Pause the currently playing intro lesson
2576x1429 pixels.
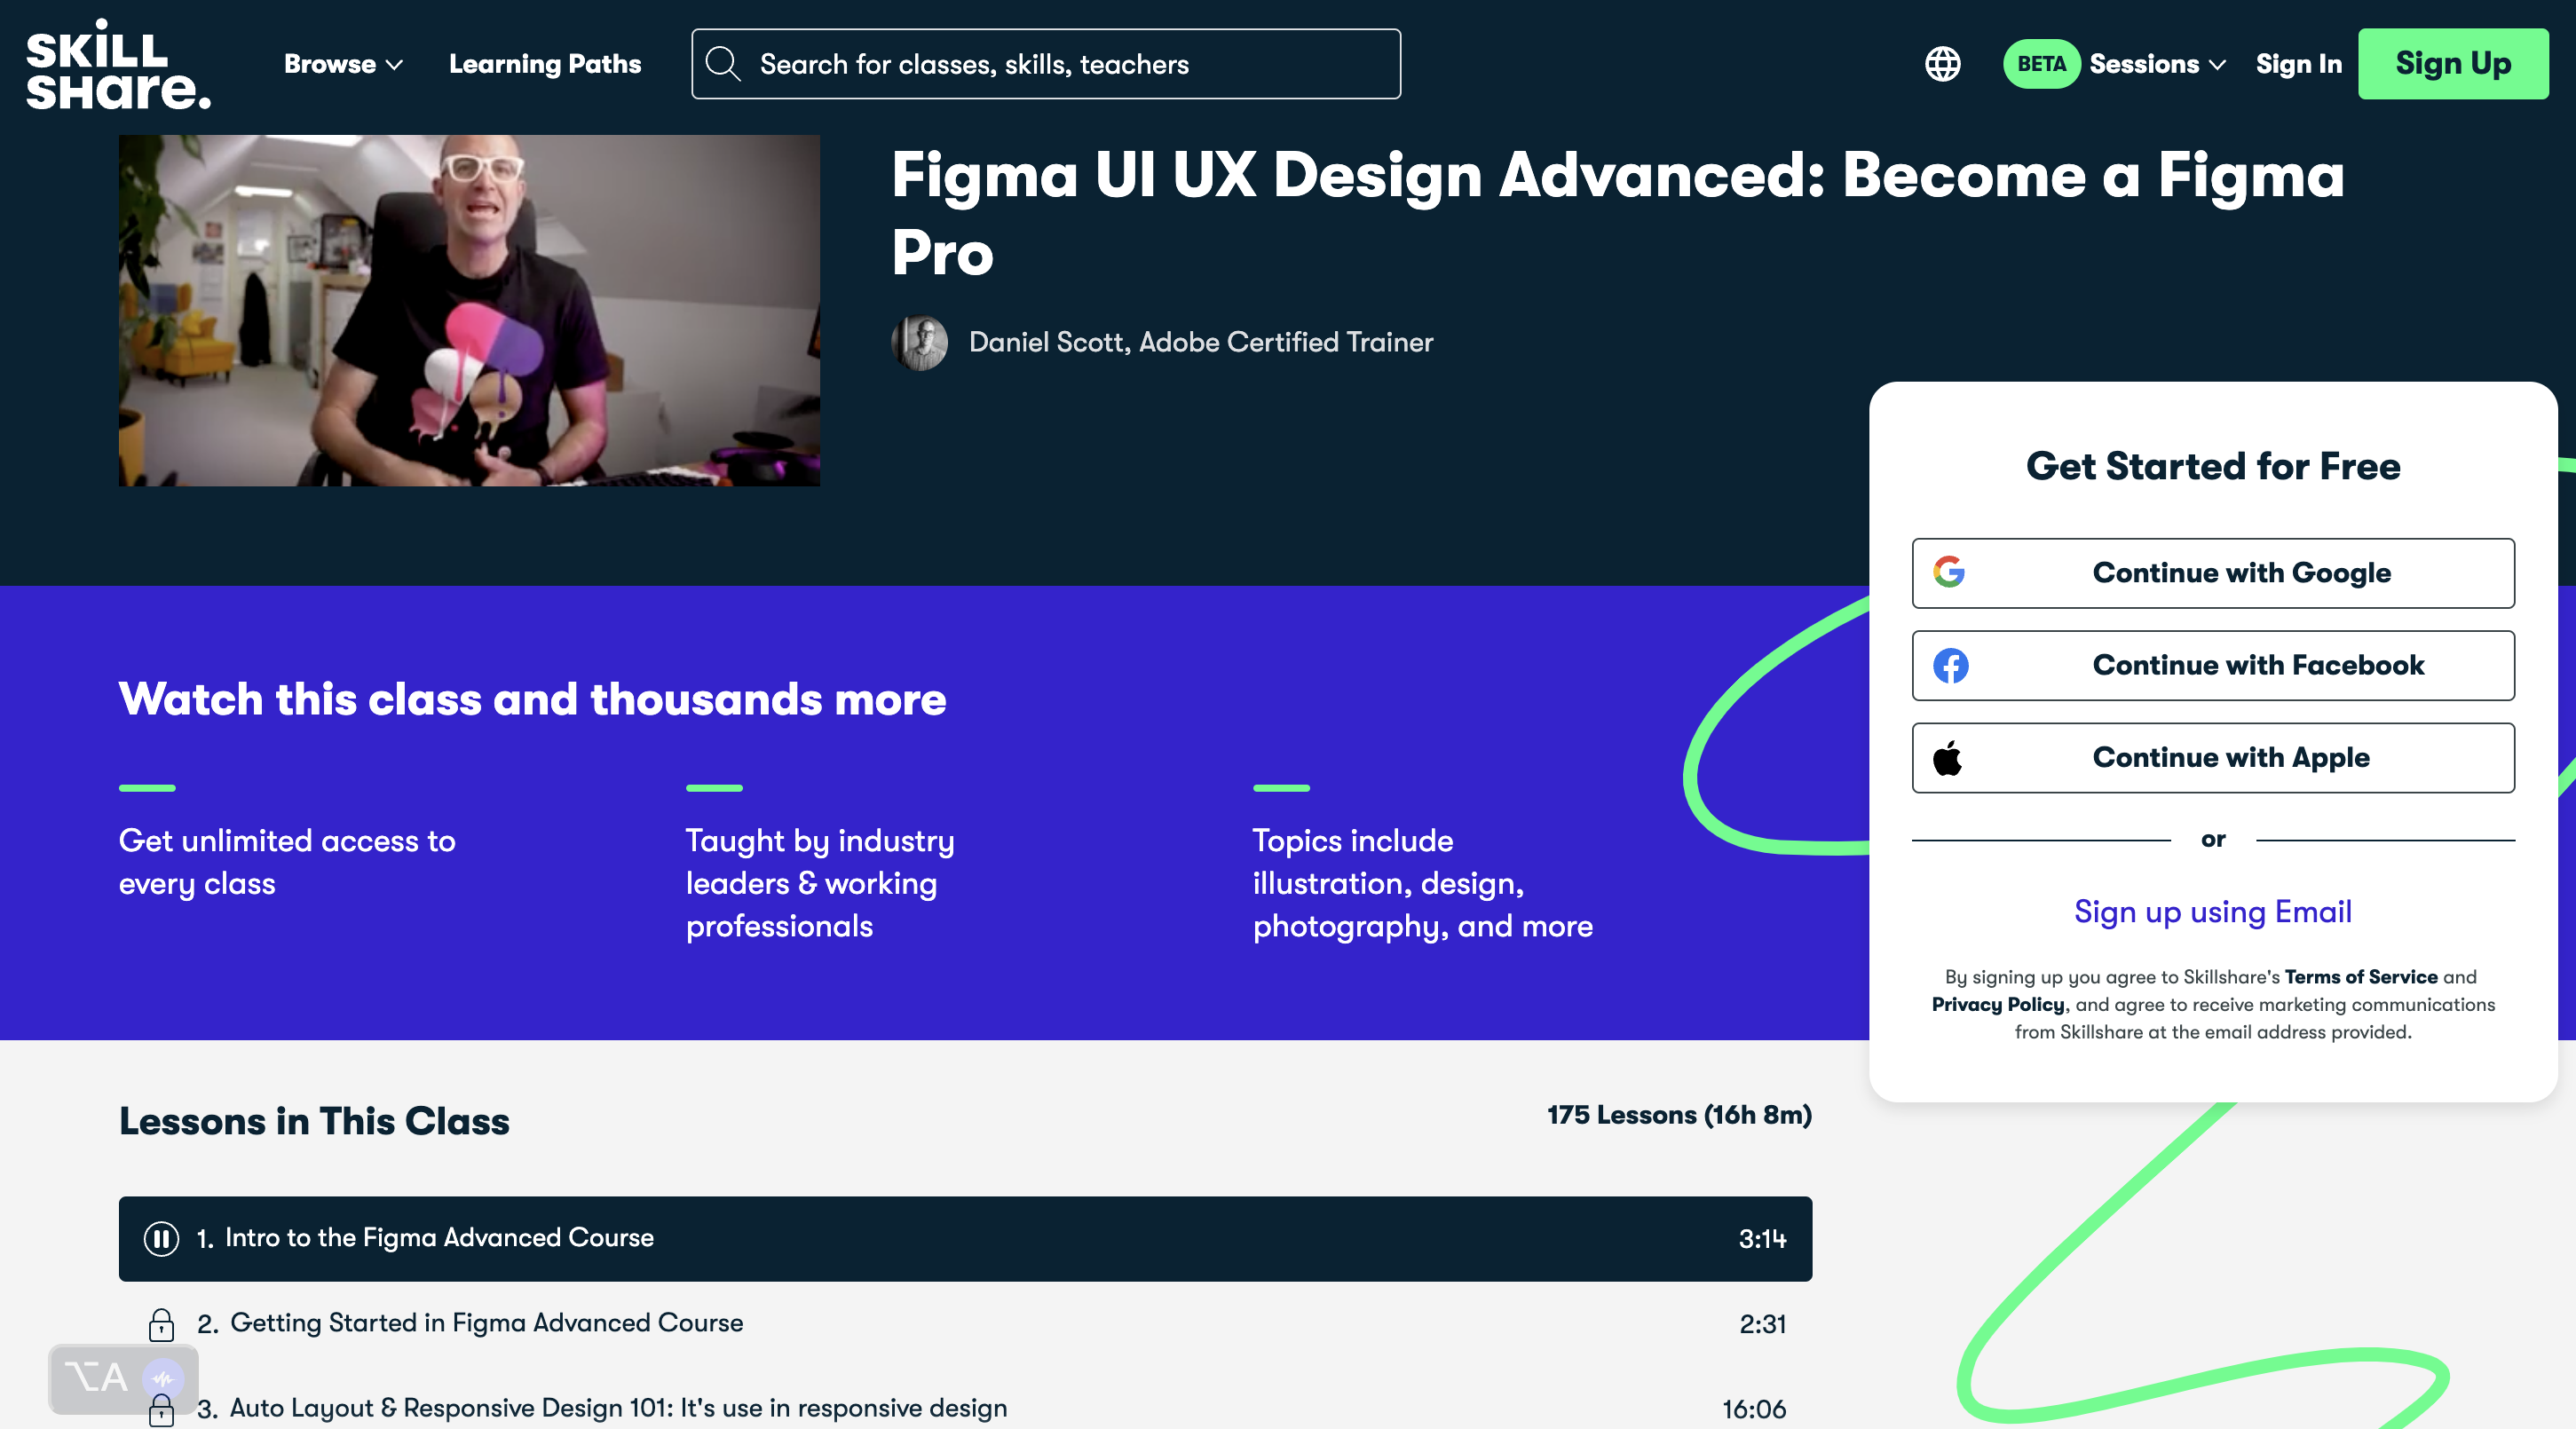pyautogui.click(x=161, y=1238)
